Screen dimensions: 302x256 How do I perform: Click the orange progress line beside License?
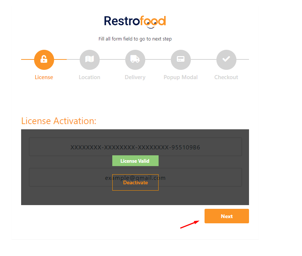pos(27,59)
